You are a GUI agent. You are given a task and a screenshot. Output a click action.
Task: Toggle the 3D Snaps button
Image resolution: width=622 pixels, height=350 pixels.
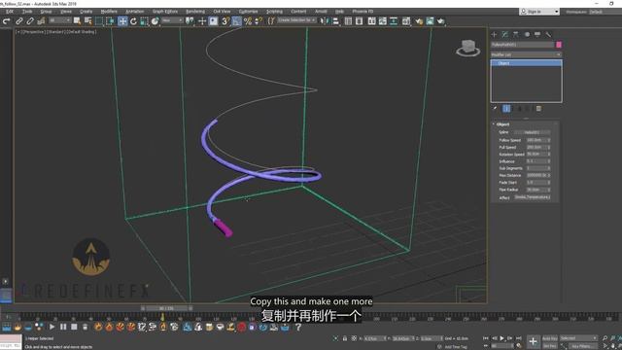click(x=225, y=21)
